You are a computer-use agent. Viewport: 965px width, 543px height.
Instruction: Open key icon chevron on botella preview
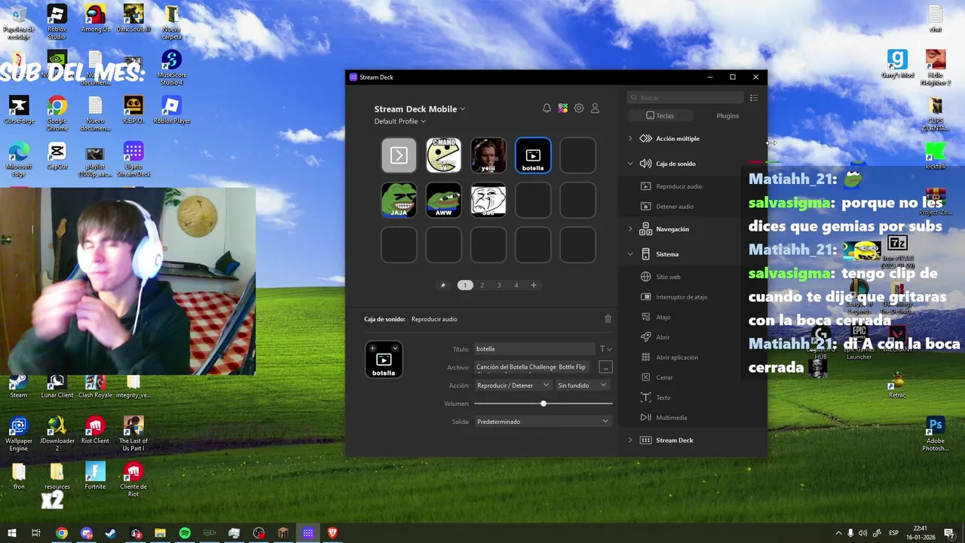(394, 348)
